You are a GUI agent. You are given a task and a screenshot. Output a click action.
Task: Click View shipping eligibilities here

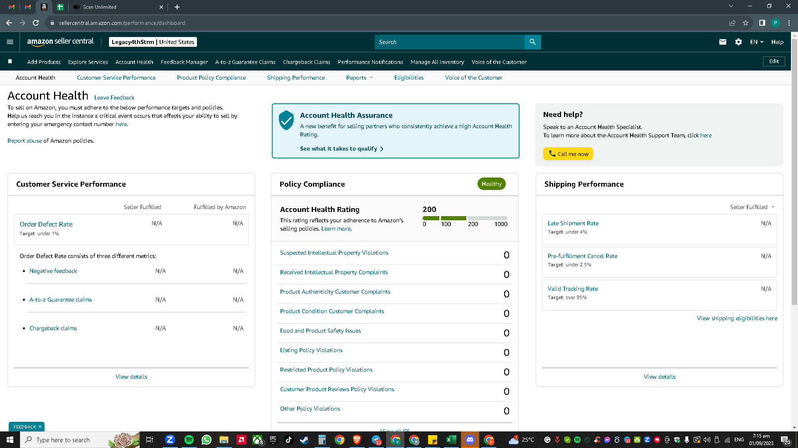737,318
